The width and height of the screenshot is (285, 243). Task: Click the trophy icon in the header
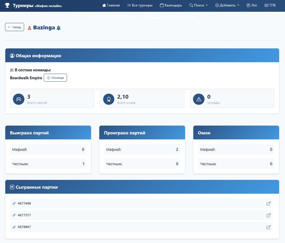tap(7, 5)
